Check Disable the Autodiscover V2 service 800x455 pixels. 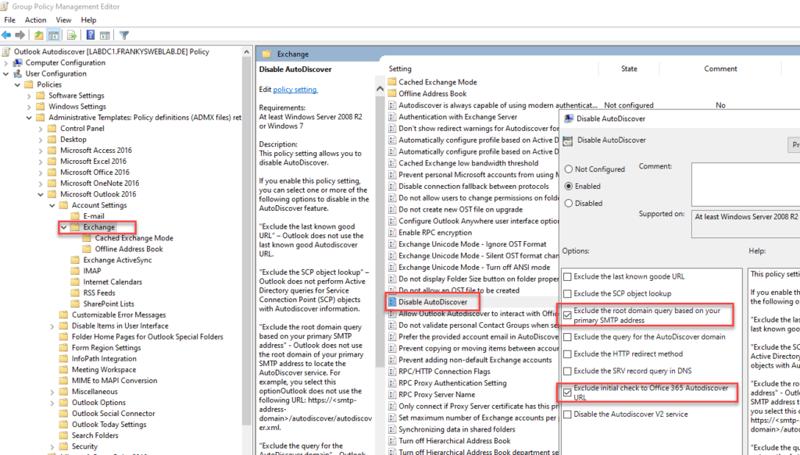tap(567, 414)
